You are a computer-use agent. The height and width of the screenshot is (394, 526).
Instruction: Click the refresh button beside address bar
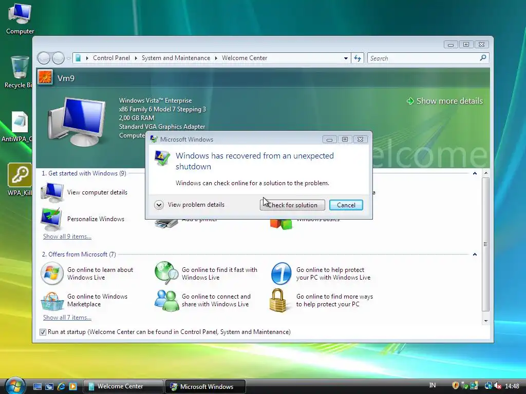[358, 58]
